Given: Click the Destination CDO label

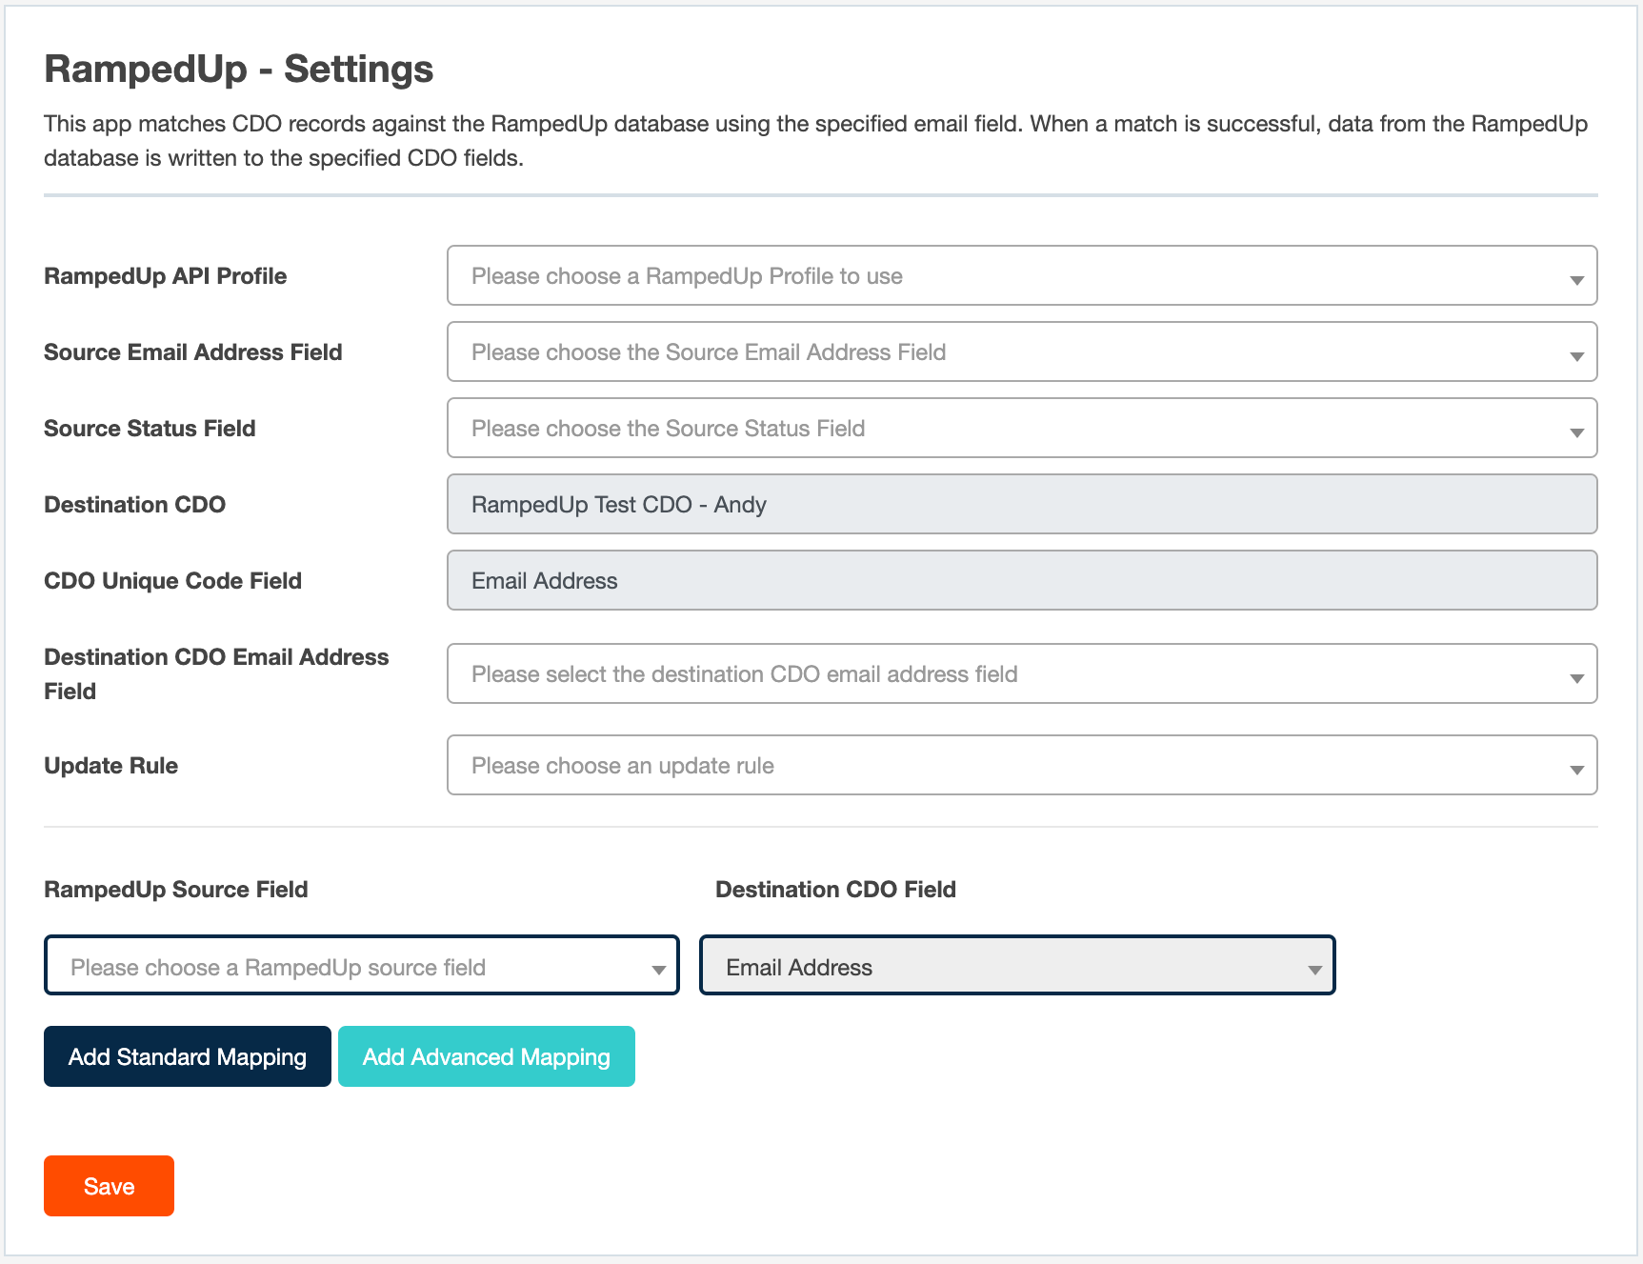Looking at the screenshot, I should pos(135,505).
